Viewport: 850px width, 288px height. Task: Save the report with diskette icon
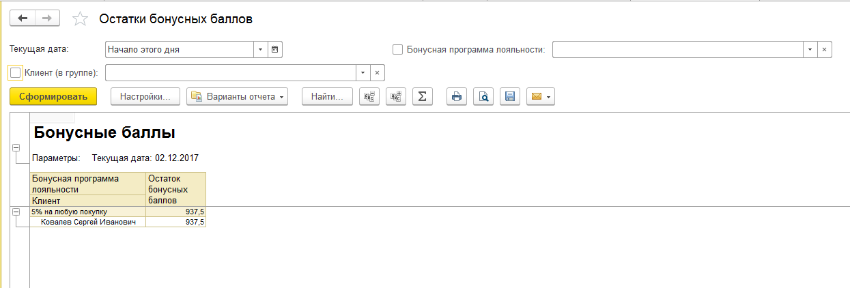pos(509,97)
